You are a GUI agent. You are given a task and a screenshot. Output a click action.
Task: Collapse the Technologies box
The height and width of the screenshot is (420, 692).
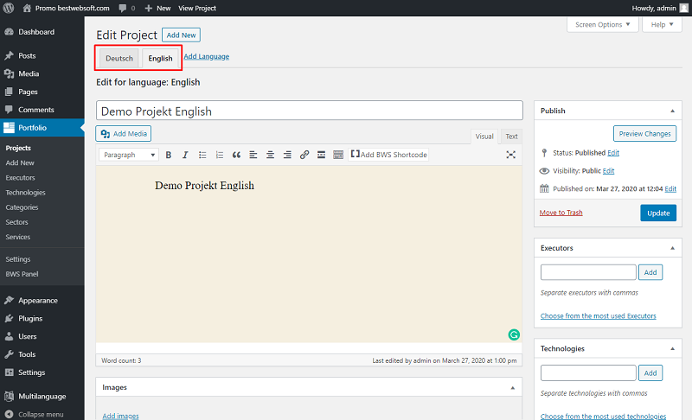(673, 348)
